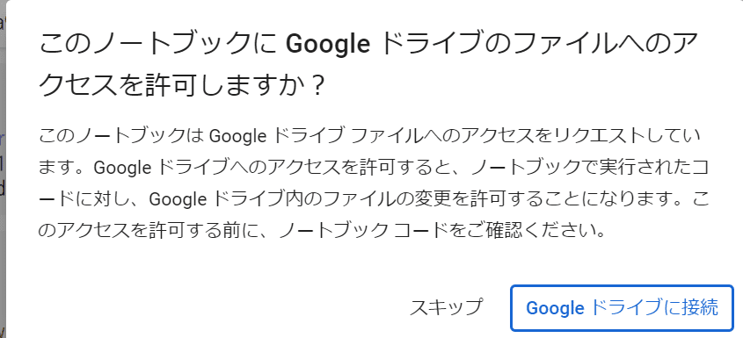Click body line starting このノートブックは
Viewport: 743px width, 338px height.
[370, 136]
